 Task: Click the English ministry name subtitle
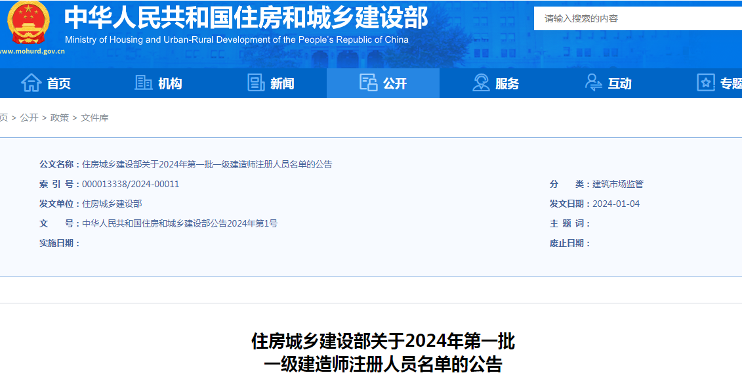(237, 40)
